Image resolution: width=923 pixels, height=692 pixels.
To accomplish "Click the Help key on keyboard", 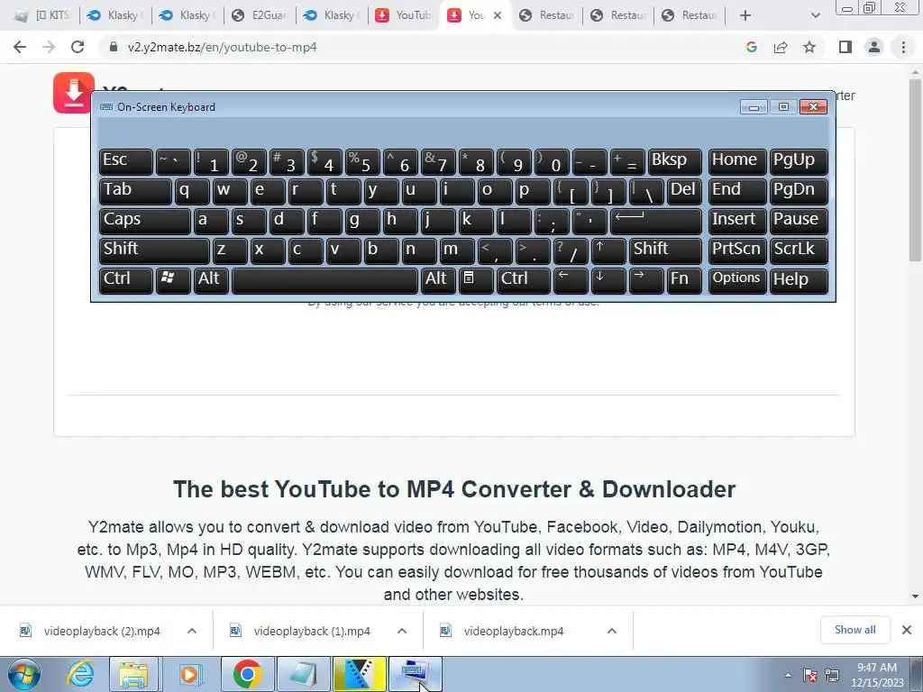I will (x=799, y=279).
